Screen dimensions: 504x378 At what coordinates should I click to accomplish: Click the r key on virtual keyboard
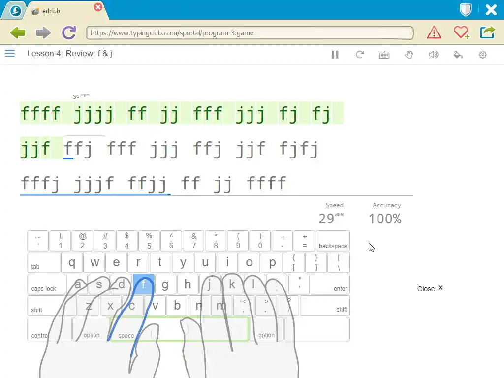click(138, 263)
